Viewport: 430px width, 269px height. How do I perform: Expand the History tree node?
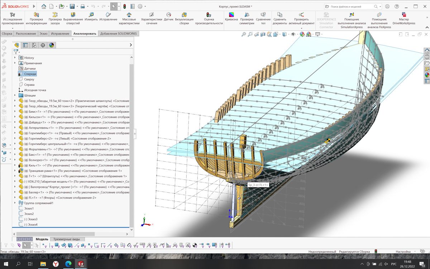15,58
